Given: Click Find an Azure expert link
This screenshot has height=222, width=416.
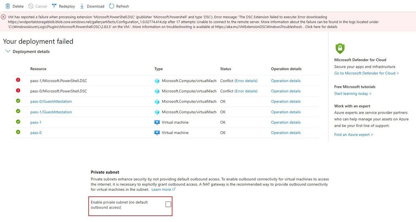Looking at the screenshot, I should pyautogui.click(x=353, y=135).
